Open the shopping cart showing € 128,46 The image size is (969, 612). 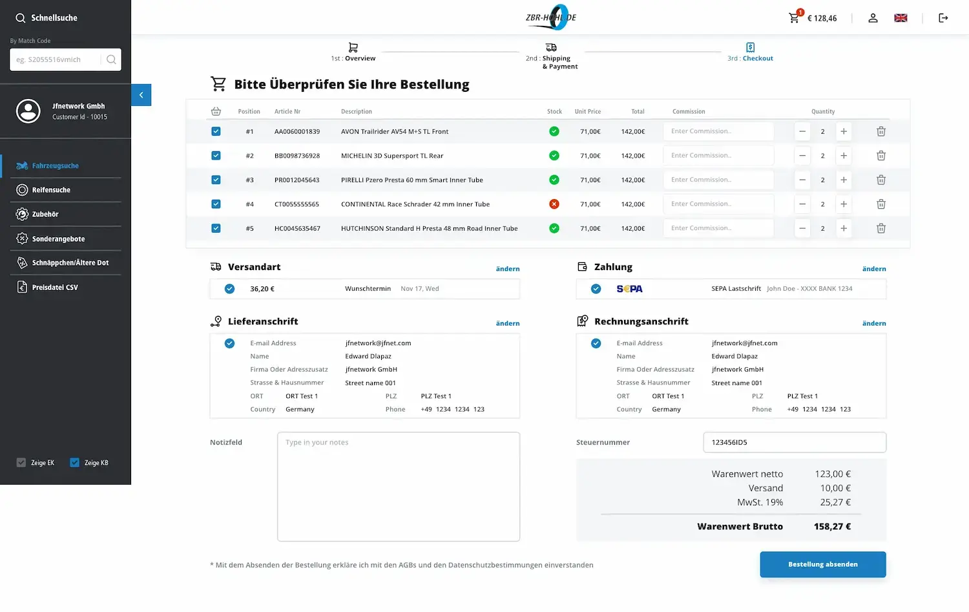pos(811,17)
